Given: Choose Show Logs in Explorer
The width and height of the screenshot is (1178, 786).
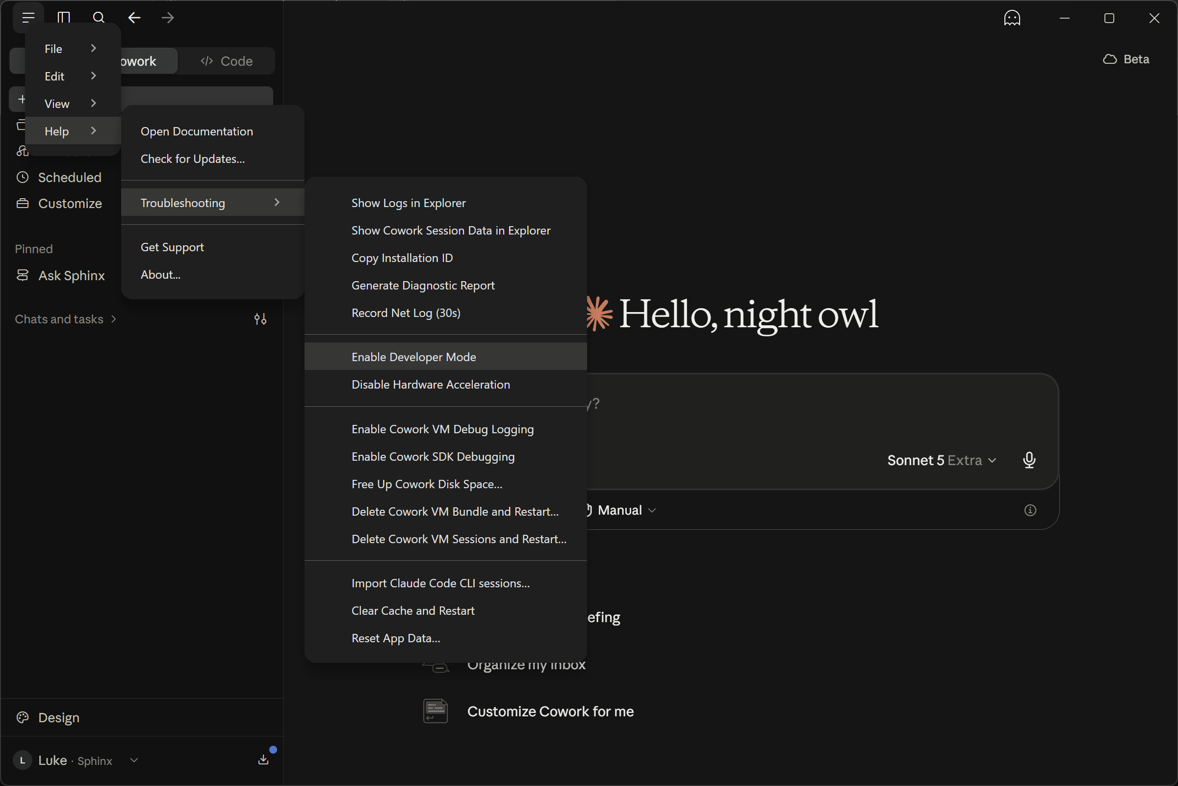Looking at the screenshot, I should click(445, 203).
